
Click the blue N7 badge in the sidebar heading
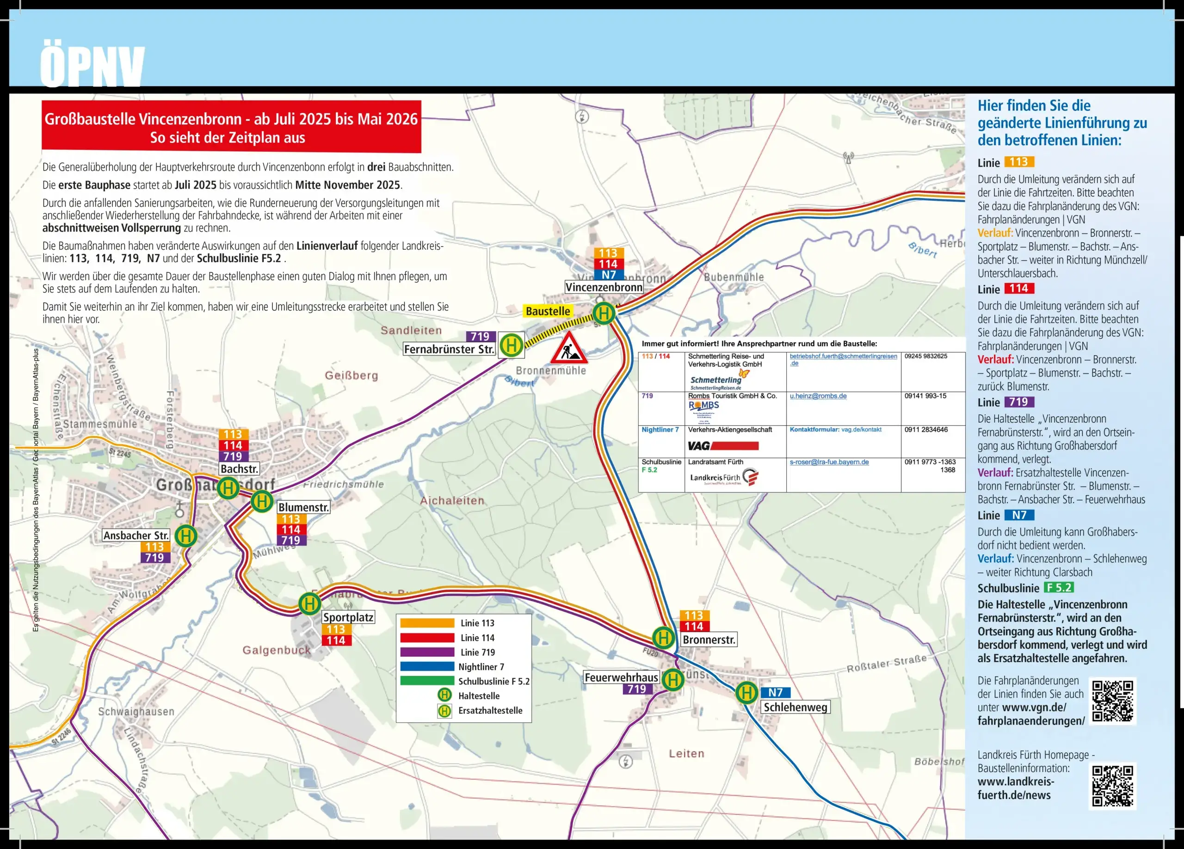coord(1019,515)
